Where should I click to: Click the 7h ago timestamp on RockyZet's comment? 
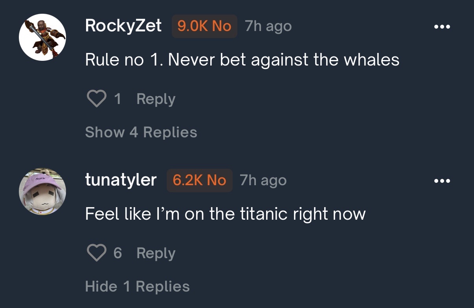pyautogui.click(x=268, y=27)
